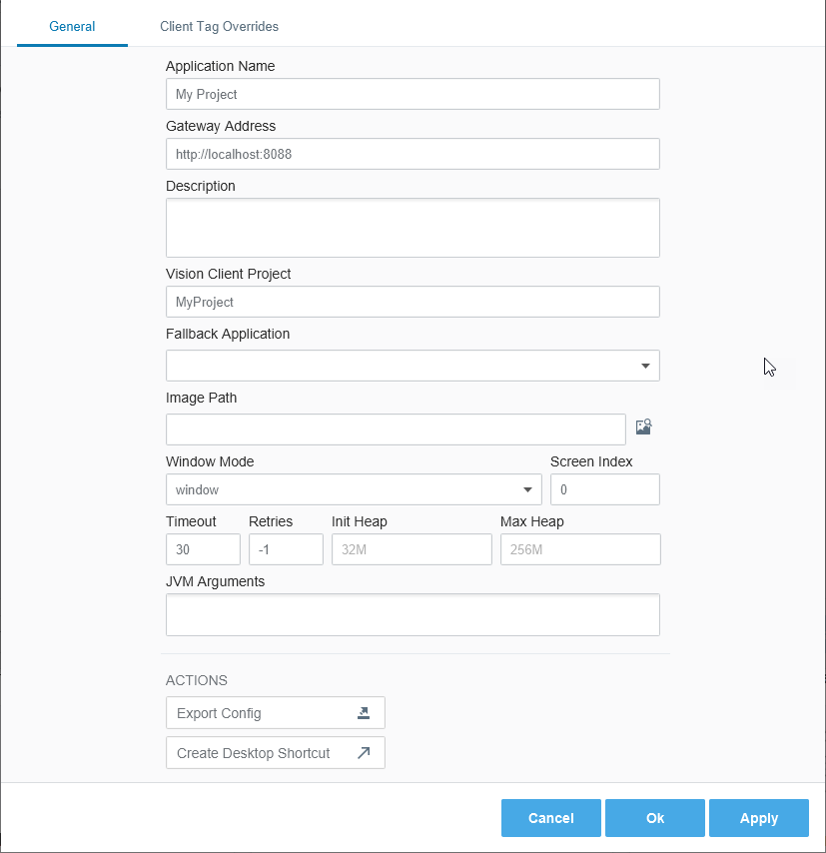Click the export icon in Export Config

click(364, 712)
